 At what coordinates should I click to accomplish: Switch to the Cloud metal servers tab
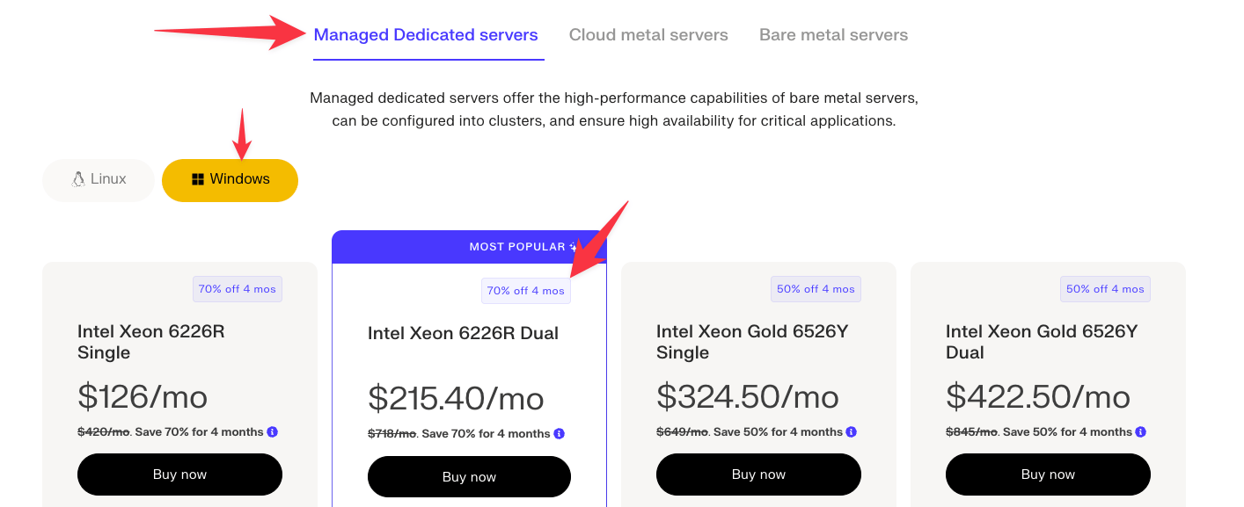tap(648, 34)
